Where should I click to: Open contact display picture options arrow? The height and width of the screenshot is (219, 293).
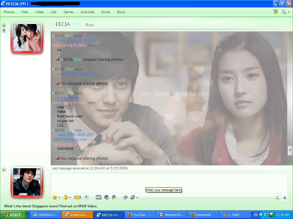4,25
